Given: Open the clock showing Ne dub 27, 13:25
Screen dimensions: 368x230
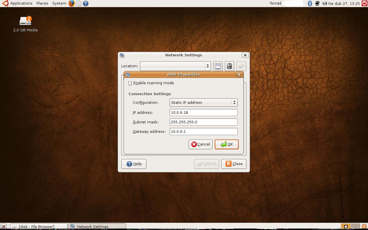Looking at the screenshot, I should tap(344, 3).
